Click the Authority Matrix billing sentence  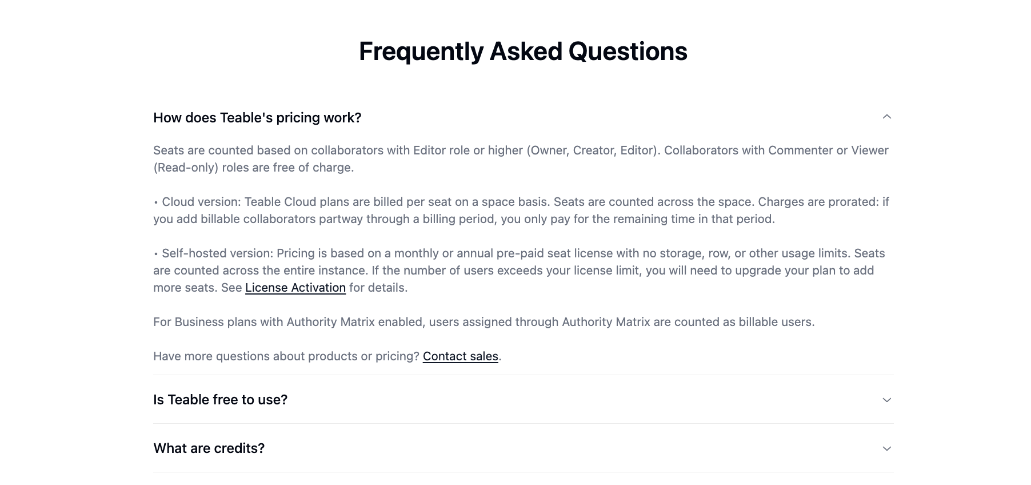tap(483, 322)
